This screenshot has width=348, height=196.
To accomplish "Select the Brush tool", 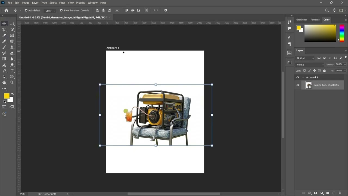I will 4,47.
